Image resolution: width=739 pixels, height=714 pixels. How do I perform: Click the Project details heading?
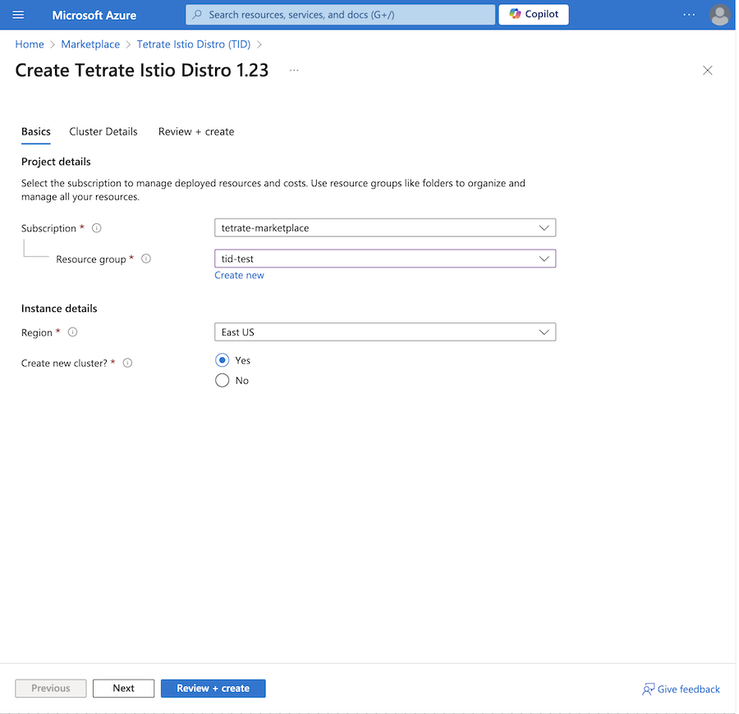56,162
